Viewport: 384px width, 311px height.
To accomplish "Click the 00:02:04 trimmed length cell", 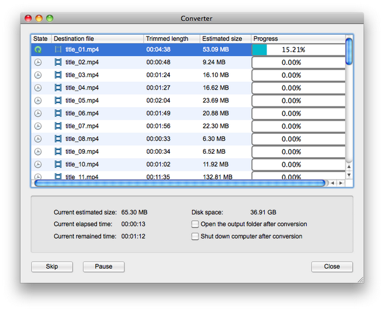I will point(158,100).
